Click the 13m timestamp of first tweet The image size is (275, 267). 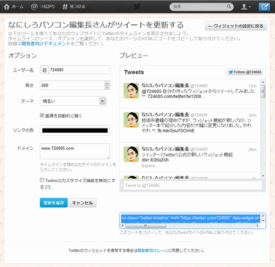[252, 86]
